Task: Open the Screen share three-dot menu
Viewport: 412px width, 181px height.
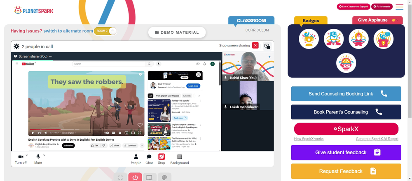Action: tap(51, 56)
